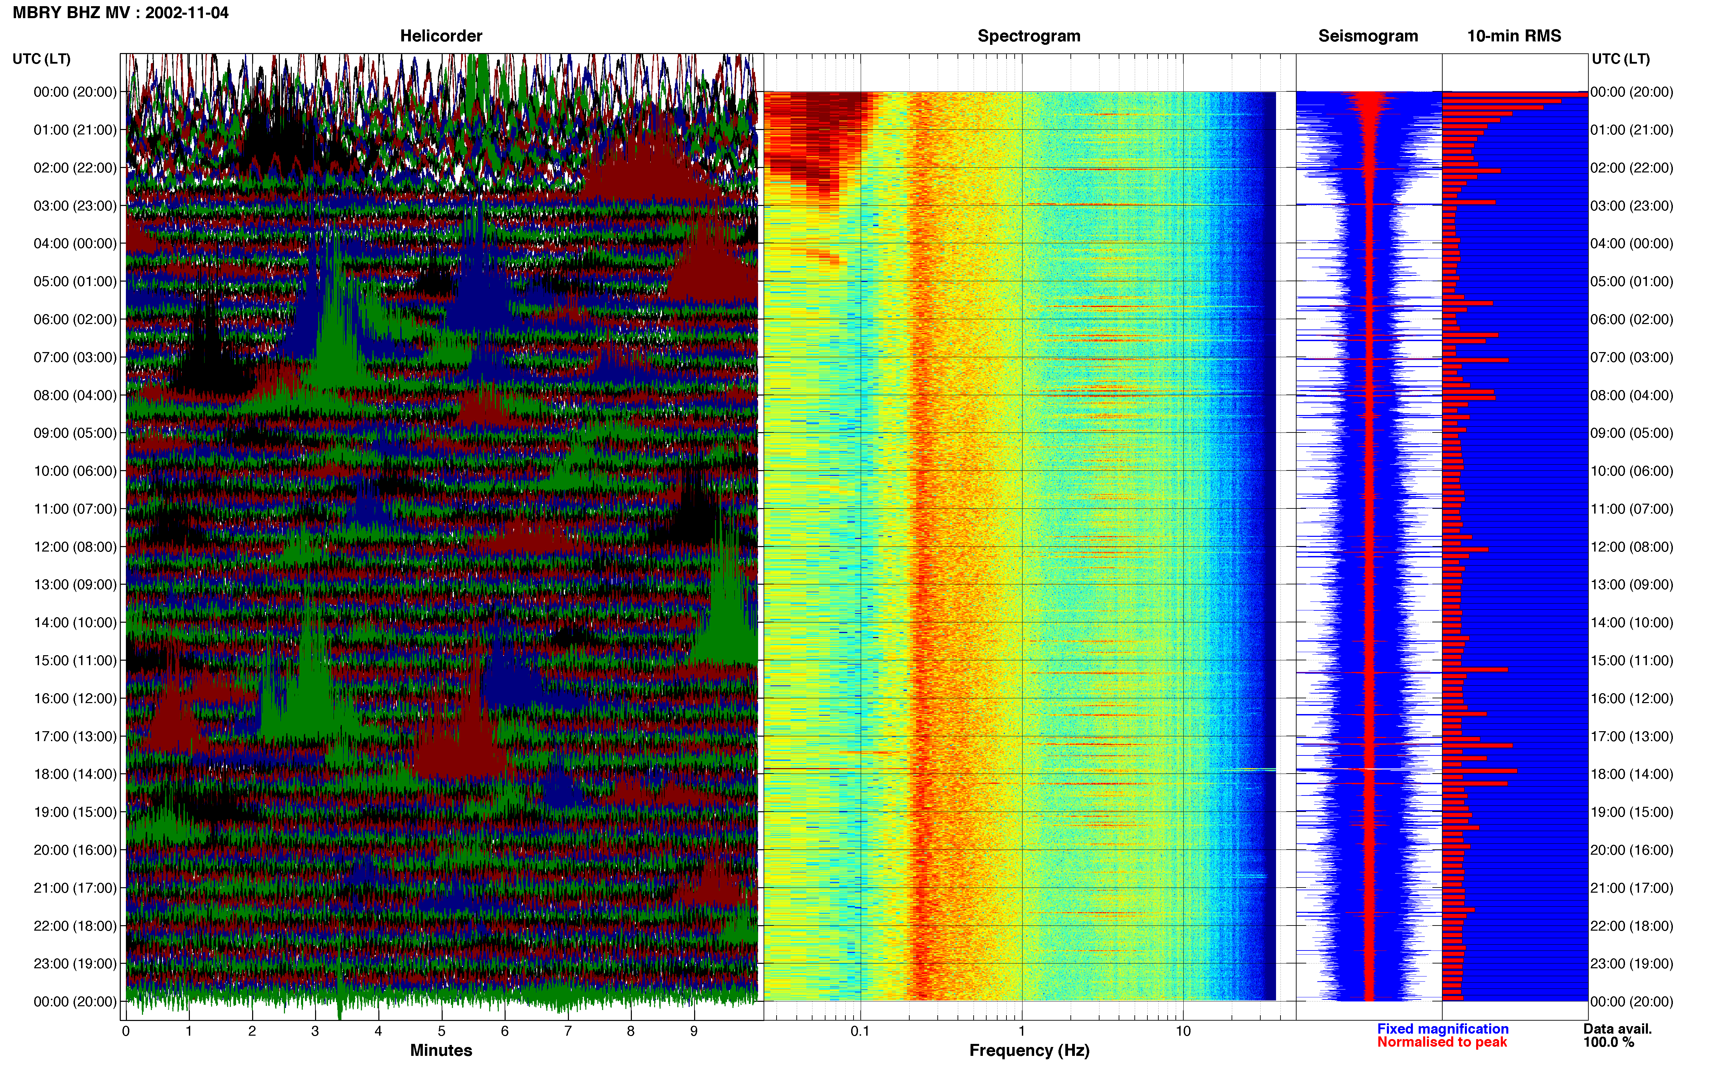
Task: Click the "UTC (LT)" label beside the RMS panel
Action: [1621, 59]
